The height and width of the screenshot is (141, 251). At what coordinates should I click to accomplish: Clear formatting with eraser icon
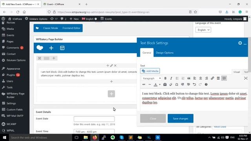(x=171, y=85)
